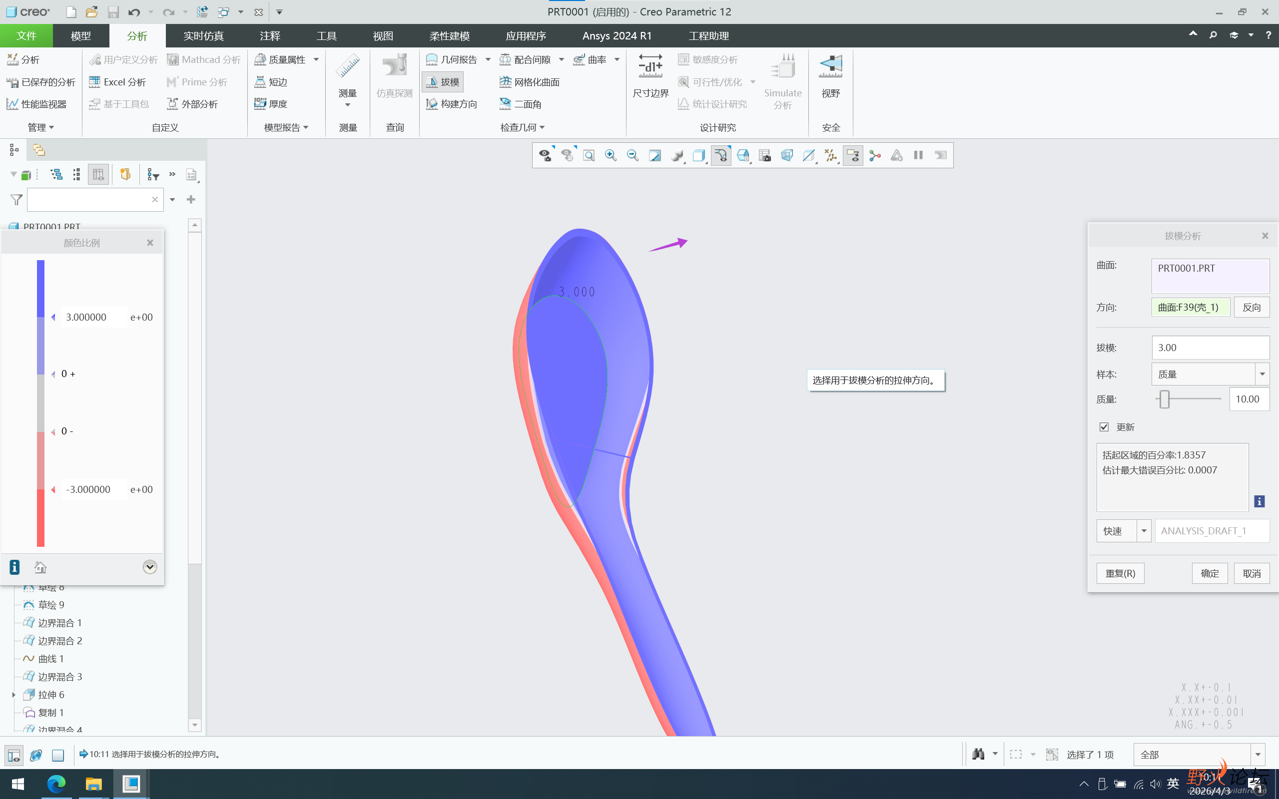This screenshot has width=1279, height=799.
Task: Open Microsoft Edge from the taskbar
Action: 56,784
